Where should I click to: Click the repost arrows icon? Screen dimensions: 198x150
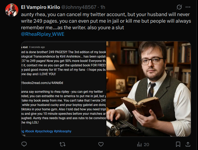(62, 144)
